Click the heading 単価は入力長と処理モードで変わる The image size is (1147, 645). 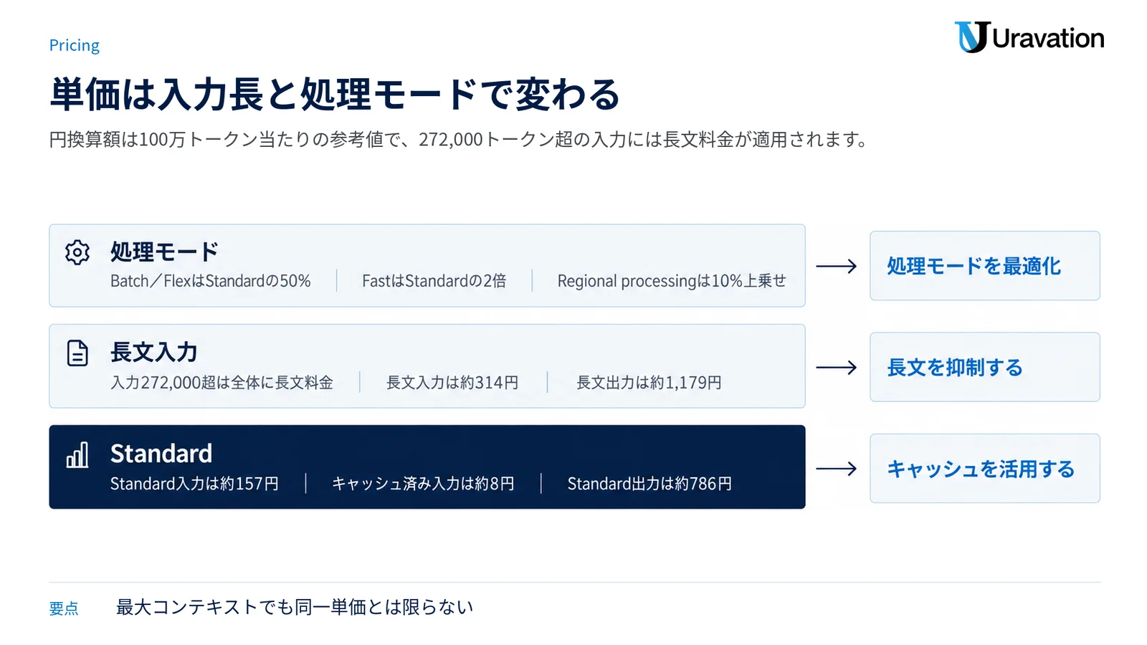(335, 94)
